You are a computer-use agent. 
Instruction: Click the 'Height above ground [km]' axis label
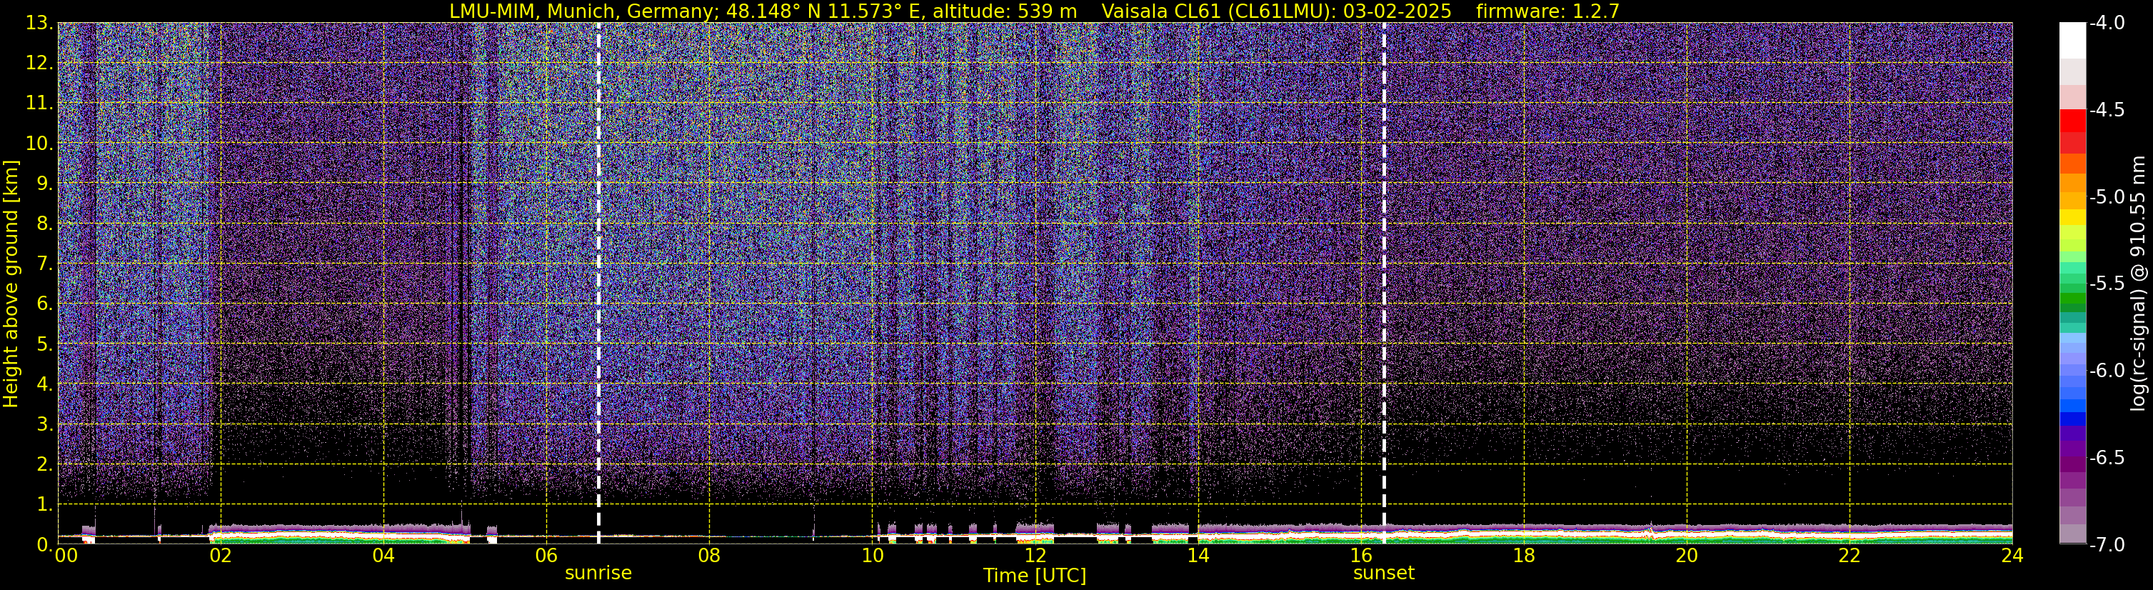11,284
